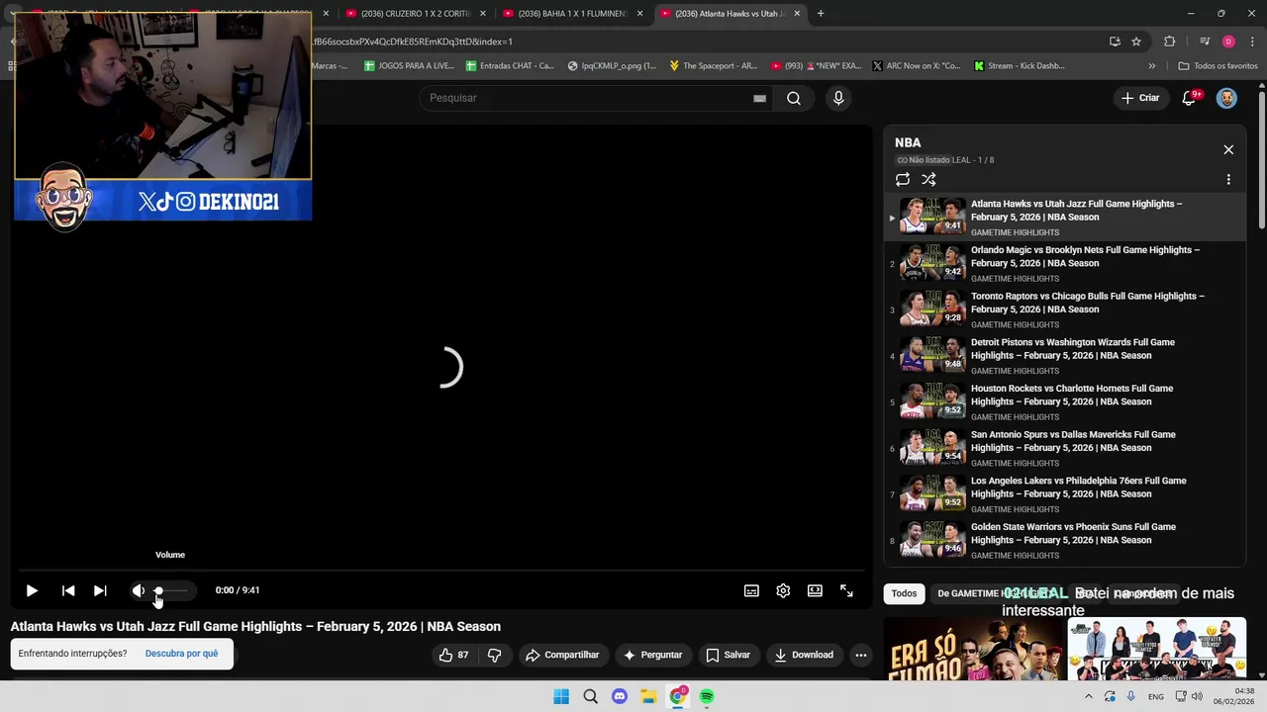Close the Atlanta Hawks vs Utah tab
The height and width of the screenshot is (712, 1267).
pos(797,14)
